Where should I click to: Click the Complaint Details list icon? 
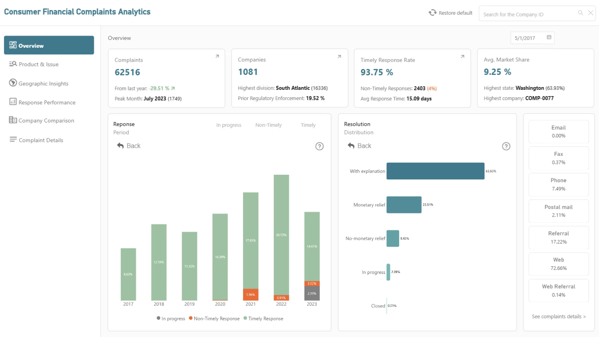point(13,139)
